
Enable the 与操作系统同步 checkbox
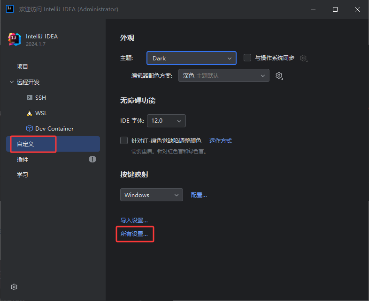tap(247, 58)
